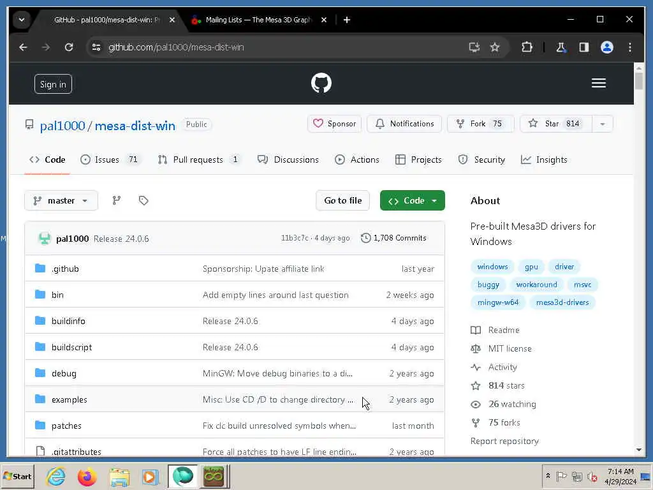Open the Projects tab

418,160
